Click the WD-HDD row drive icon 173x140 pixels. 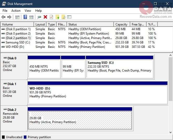tap(3, 47)
